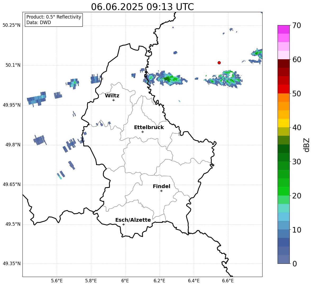Click the light blue swatch above 10 dBZ
313x286 pixels.
click(x=283, y=225)
